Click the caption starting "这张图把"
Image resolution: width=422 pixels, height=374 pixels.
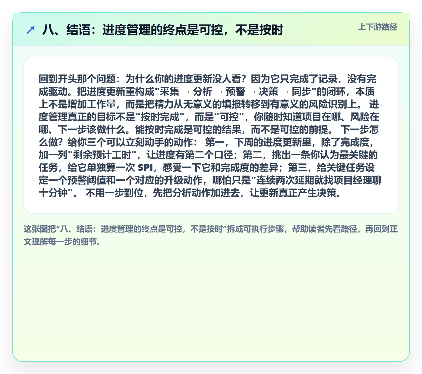click(x=211, y=235)
